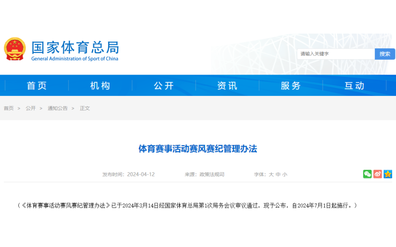Screen dimensions: 396x247
Task: Open the 机构 navigation menu item
Action: 100,85
